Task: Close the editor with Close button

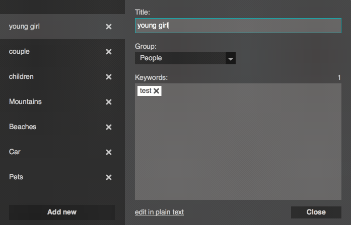Action: pyautogui.click(x=316, y=212)
